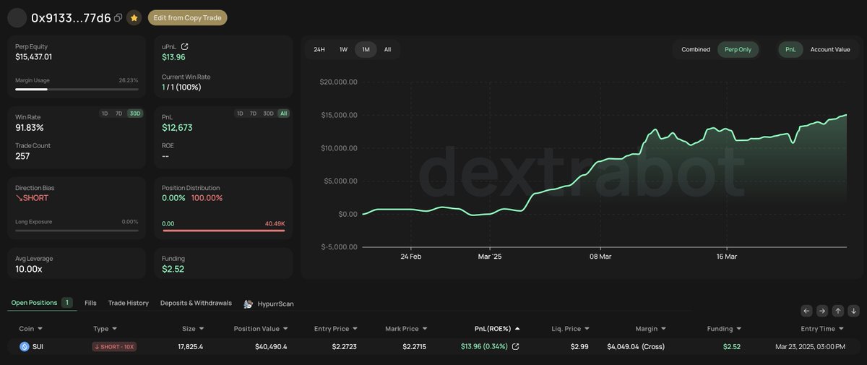867x365 pixels.
Task: Open the uPnL external link icon
Action: coord(184,46)
